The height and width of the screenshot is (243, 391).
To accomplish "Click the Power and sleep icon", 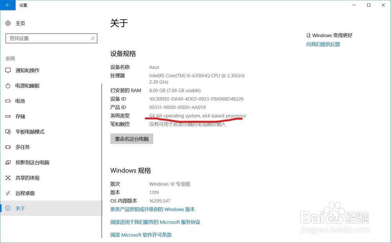I will click(x=8, y=86).
